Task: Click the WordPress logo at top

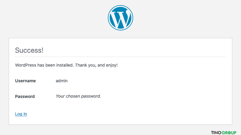Action: pyautogui.click(x=120, y=18)
